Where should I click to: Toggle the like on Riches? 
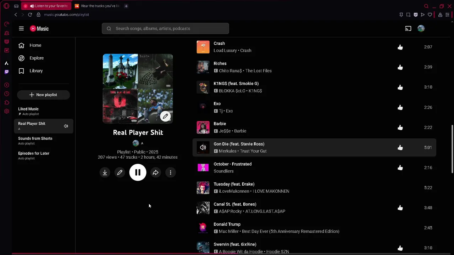400,67
